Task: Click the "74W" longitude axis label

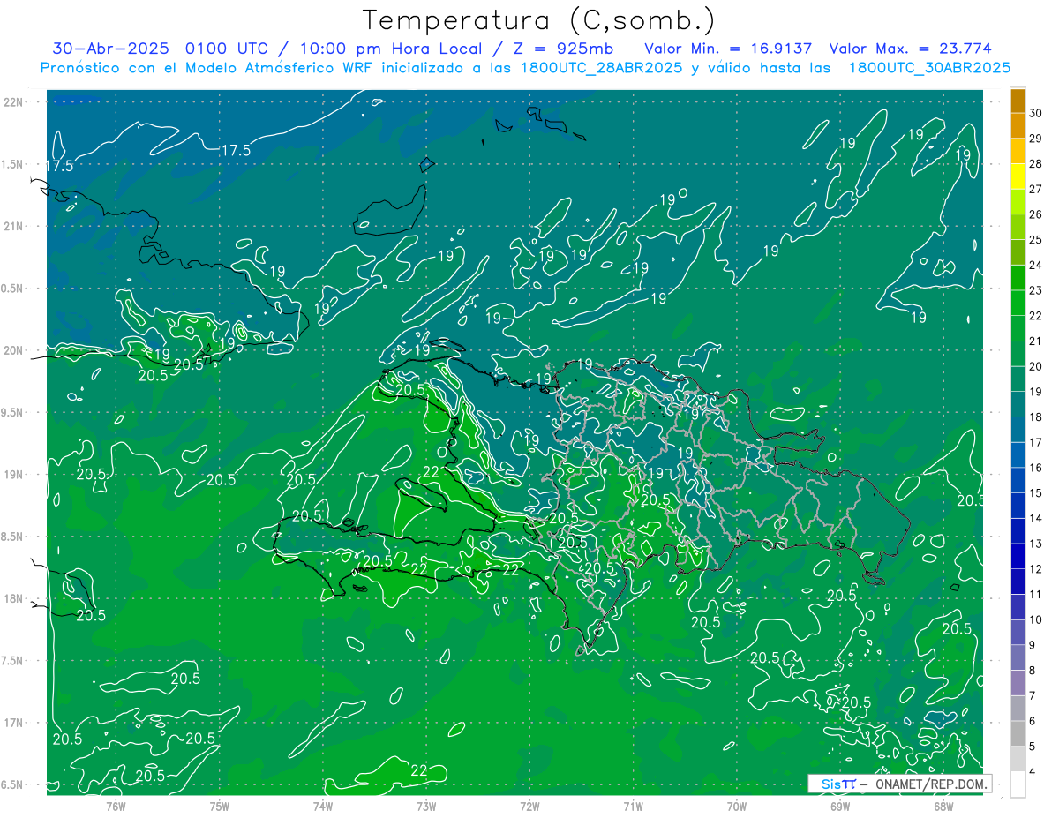Action: click(x=323, y=806)
